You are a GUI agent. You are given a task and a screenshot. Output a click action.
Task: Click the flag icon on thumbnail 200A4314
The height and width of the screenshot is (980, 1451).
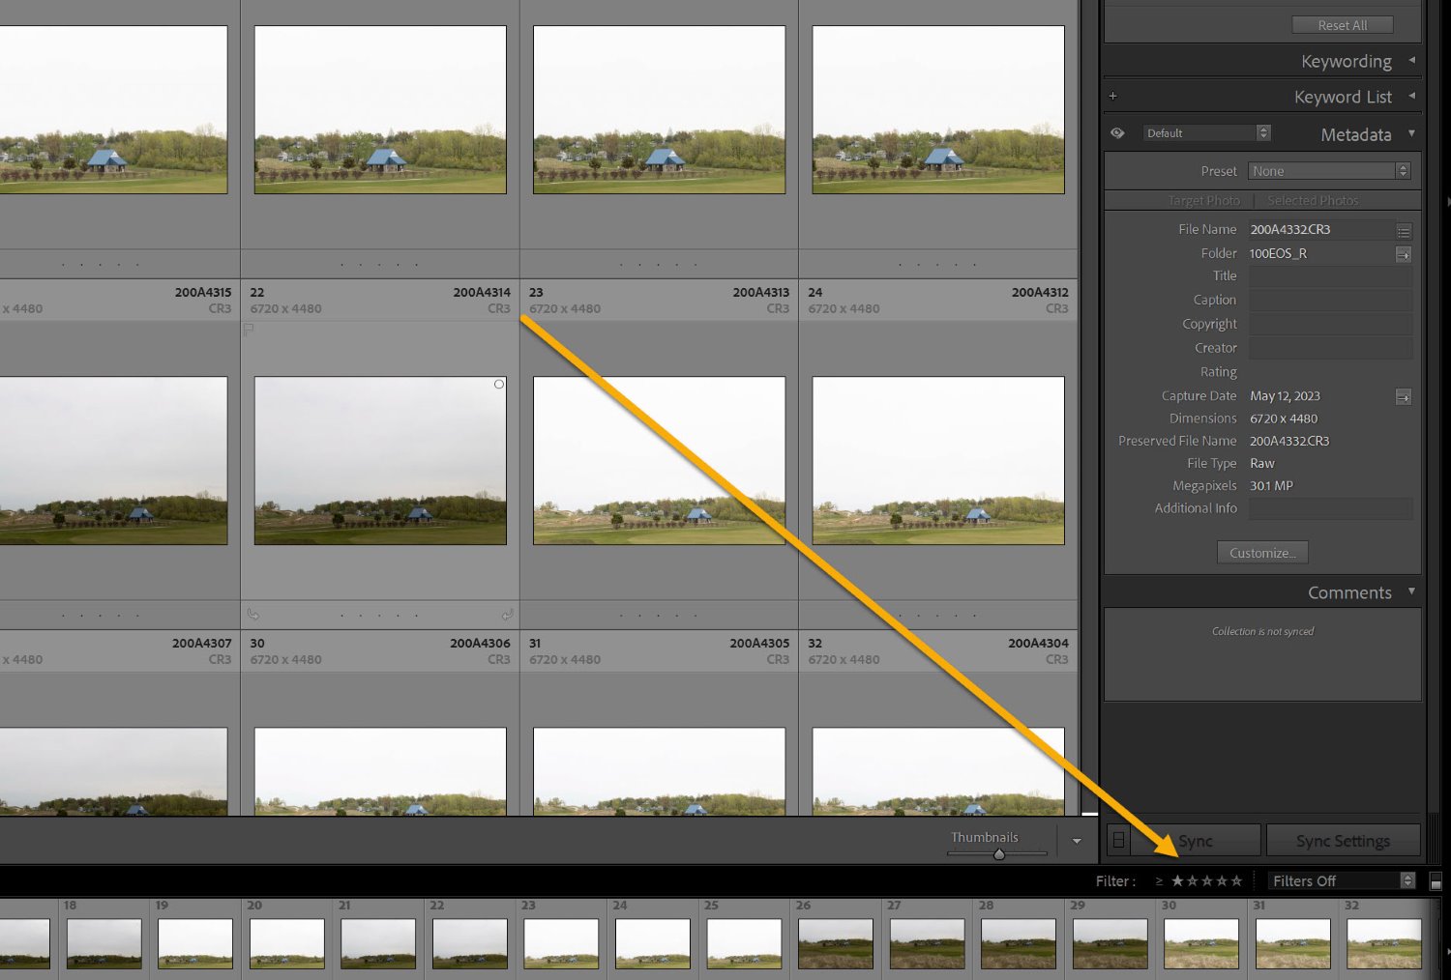248,330
